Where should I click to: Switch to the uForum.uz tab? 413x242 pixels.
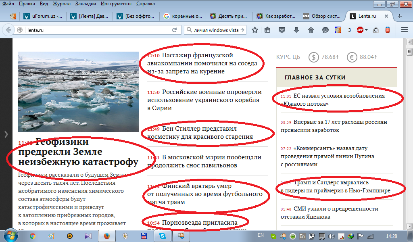tap(43, 16)
